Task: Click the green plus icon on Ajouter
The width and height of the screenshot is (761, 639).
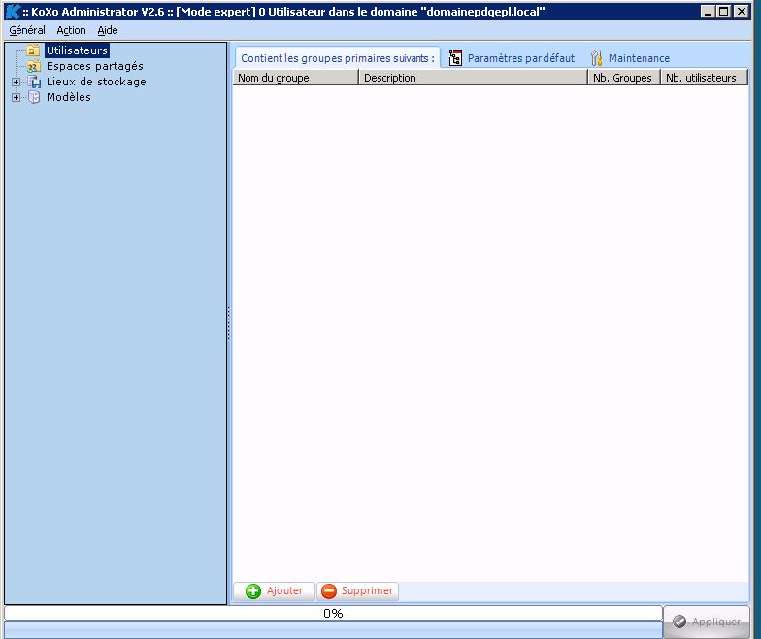Action: (252, 590)
